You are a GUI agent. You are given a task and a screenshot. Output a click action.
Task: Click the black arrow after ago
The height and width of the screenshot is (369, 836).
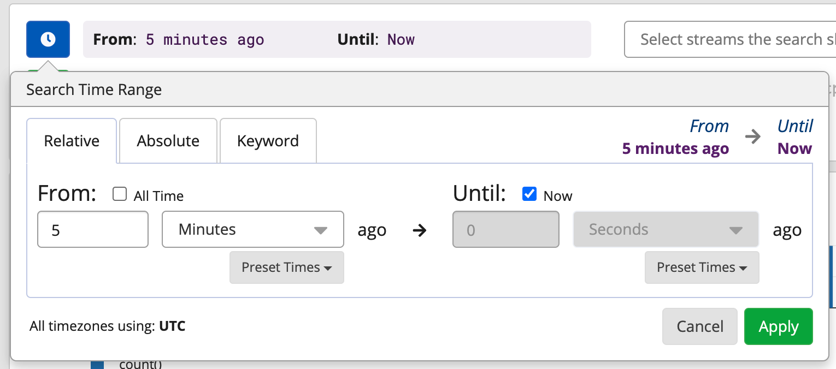419,230
